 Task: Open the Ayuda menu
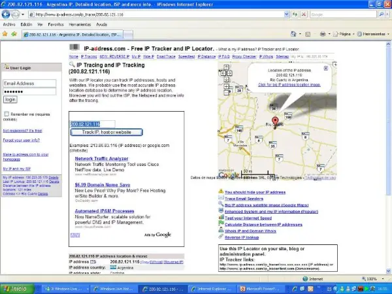tap(101, 25)
